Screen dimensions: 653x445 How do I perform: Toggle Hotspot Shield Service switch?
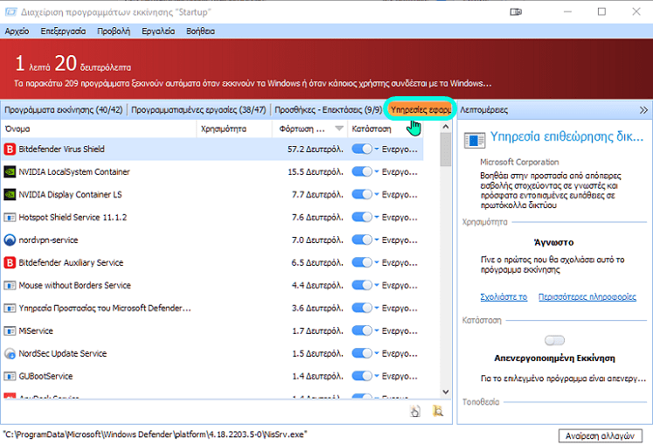point(362,217)
